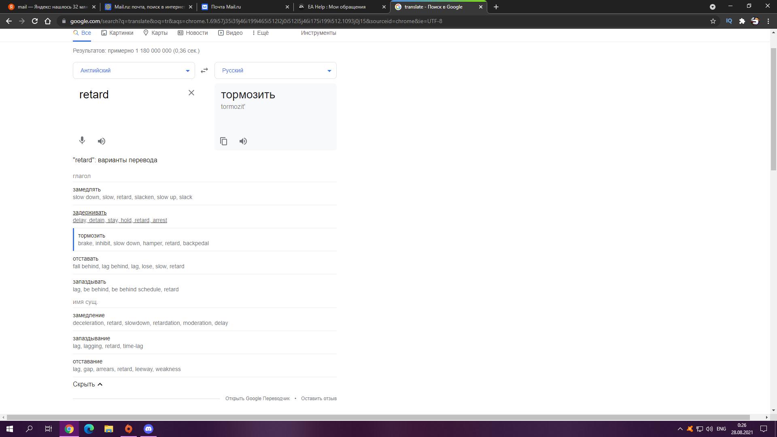Click the horizontal scrollbar at the page bottom
The width and height of the screenshot is (777, 437).
pos(378,417)
